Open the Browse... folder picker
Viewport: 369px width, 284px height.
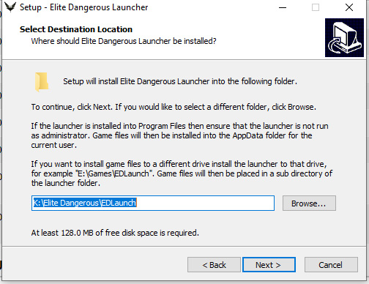coord(309,203)
